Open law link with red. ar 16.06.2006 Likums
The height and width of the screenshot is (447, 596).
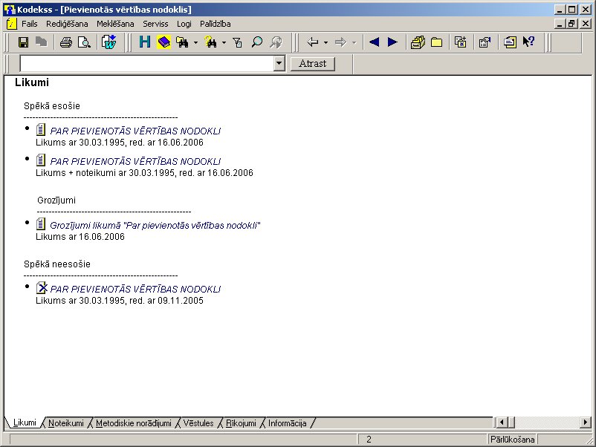135,131
